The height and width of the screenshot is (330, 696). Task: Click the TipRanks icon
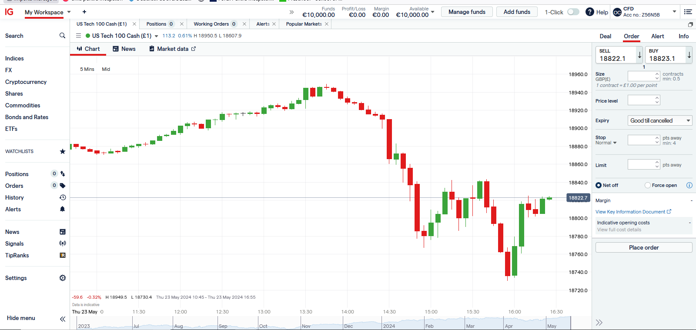pyautogui.click(x=63, y=255)
